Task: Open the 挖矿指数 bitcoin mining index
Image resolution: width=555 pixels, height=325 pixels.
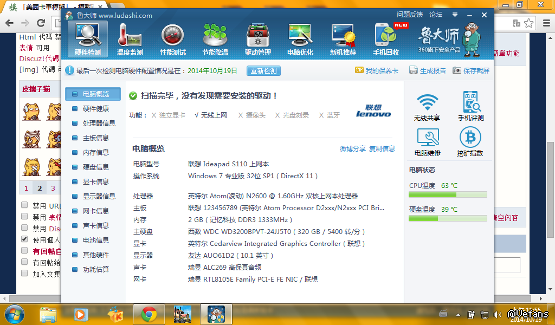Action: click(x=470, y=142)
